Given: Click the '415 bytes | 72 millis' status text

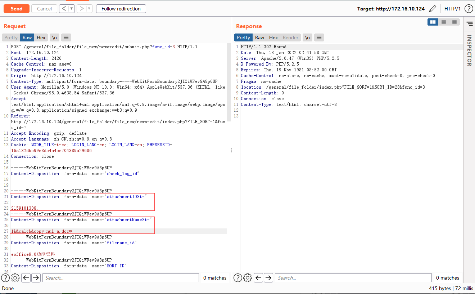Looking at the screenshot, I should pos(451,288).
